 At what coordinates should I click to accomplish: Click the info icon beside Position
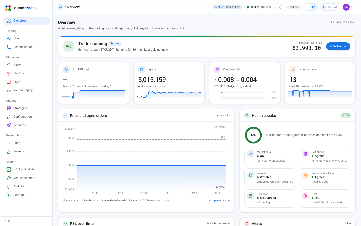tap(238, 69)
